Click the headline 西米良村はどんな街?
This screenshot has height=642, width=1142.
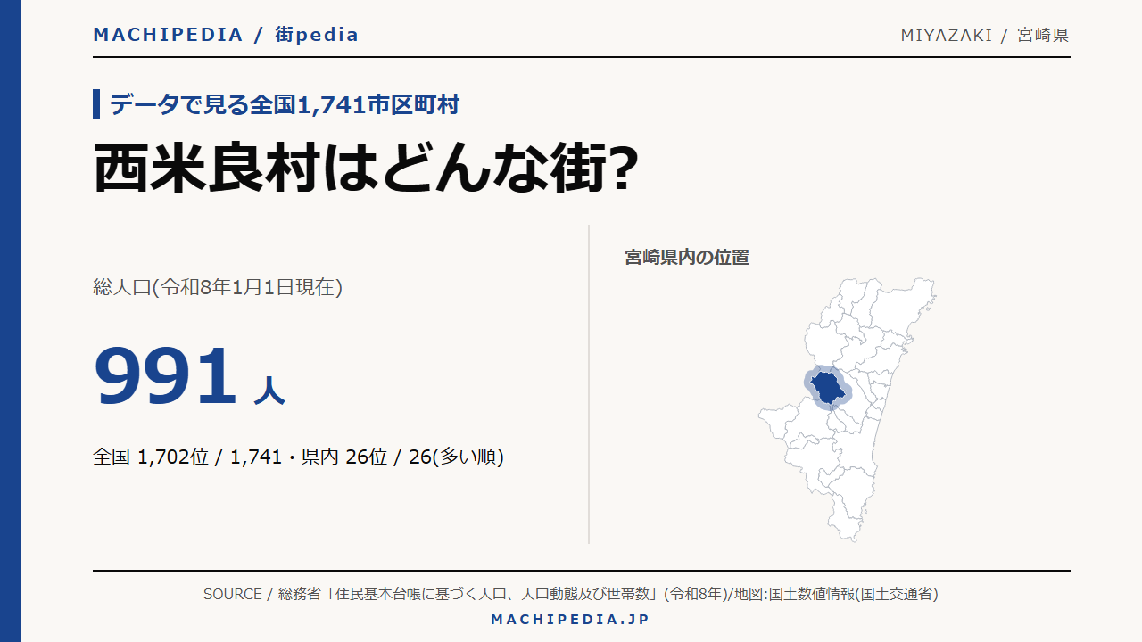365,169
